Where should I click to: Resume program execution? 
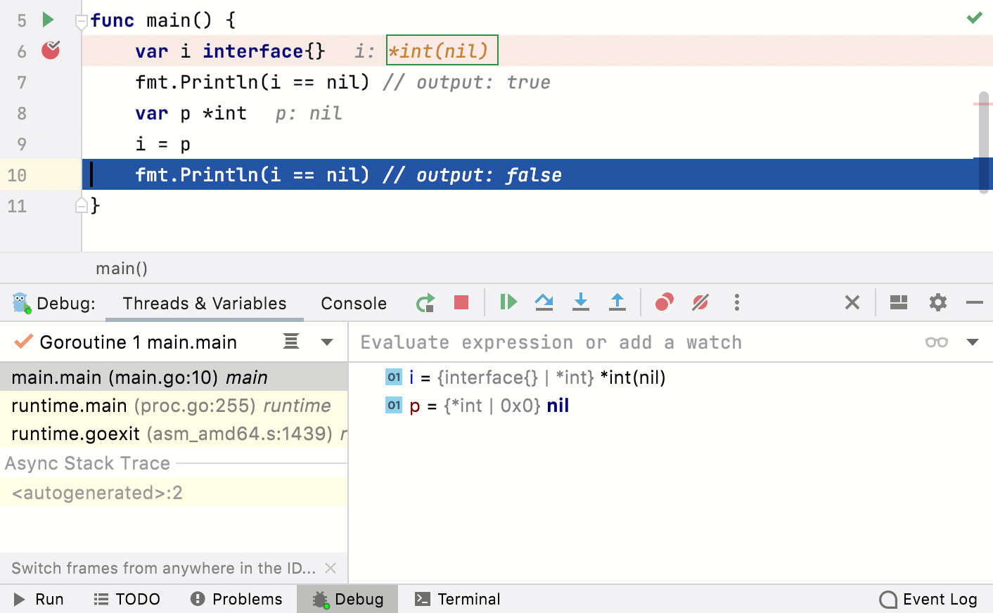pos(508,302)
